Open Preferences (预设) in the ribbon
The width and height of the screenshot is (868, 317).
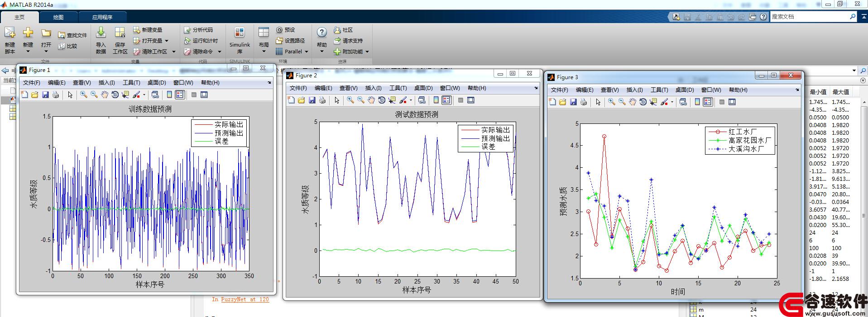pos(285,30)
